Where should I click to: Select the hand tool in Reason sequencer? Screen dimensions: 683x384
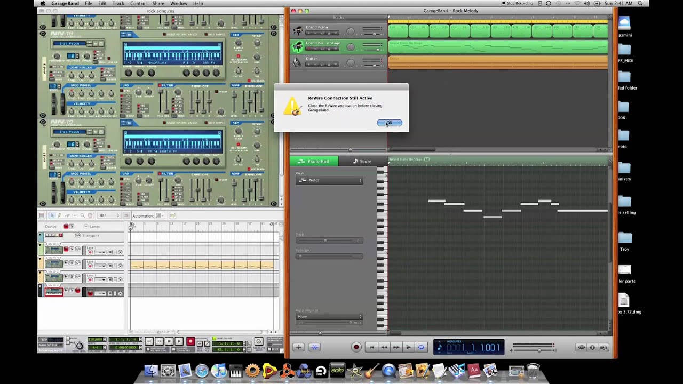[x=90, y=215]
